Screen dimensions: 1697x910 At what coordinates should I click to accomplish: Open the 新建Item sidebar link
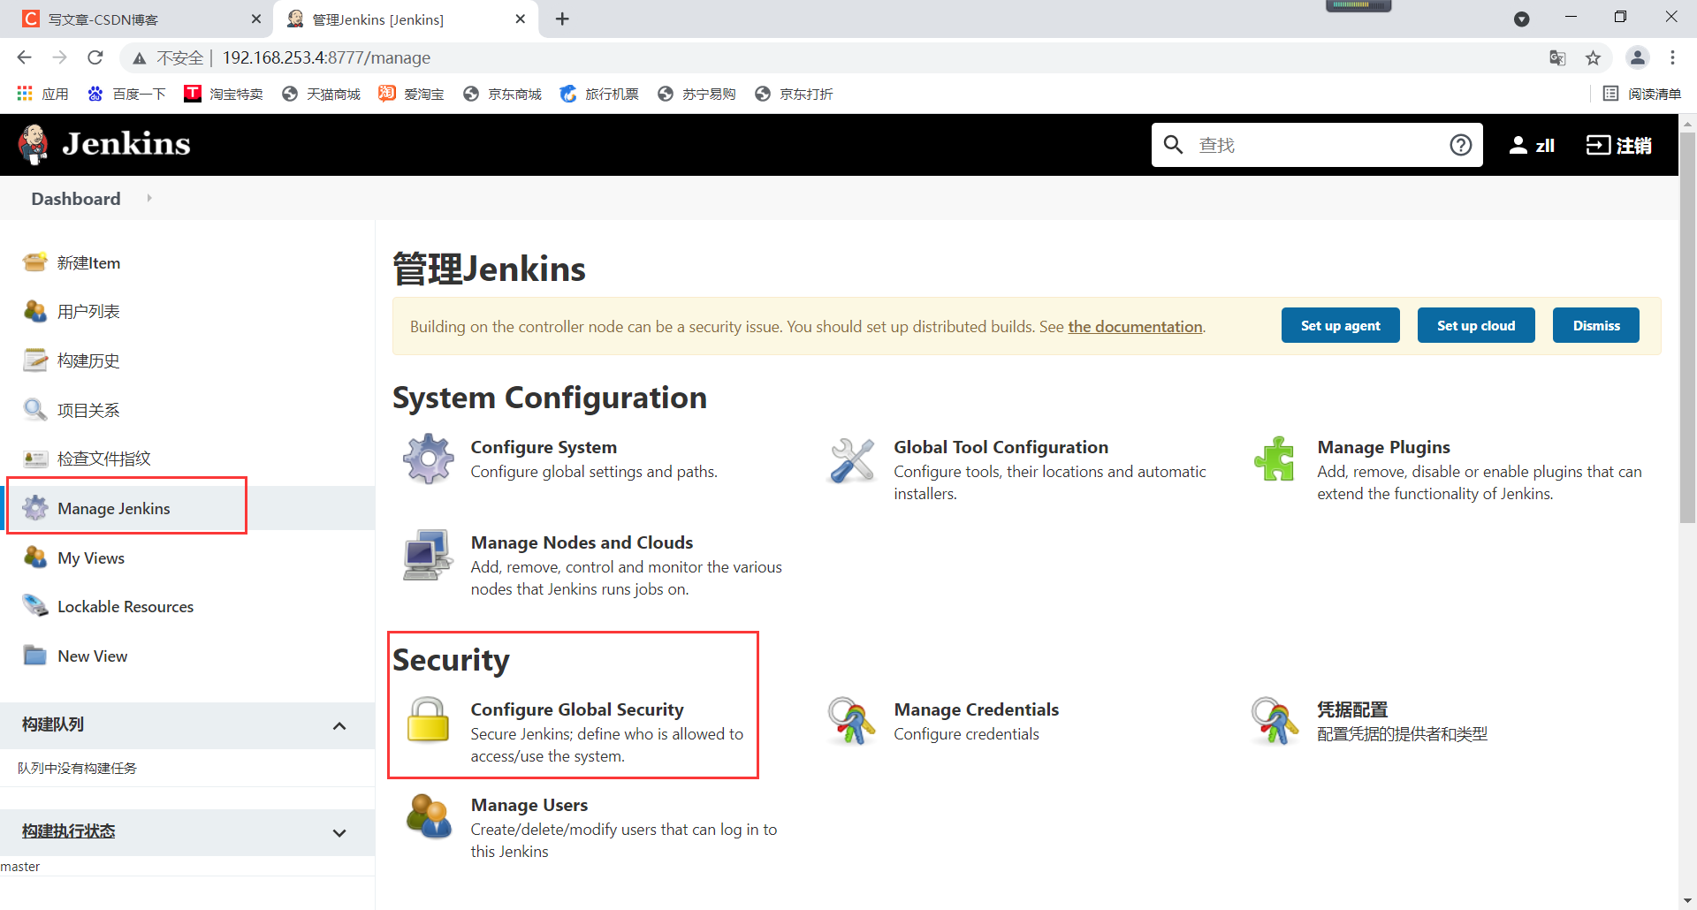coord(88,262)
